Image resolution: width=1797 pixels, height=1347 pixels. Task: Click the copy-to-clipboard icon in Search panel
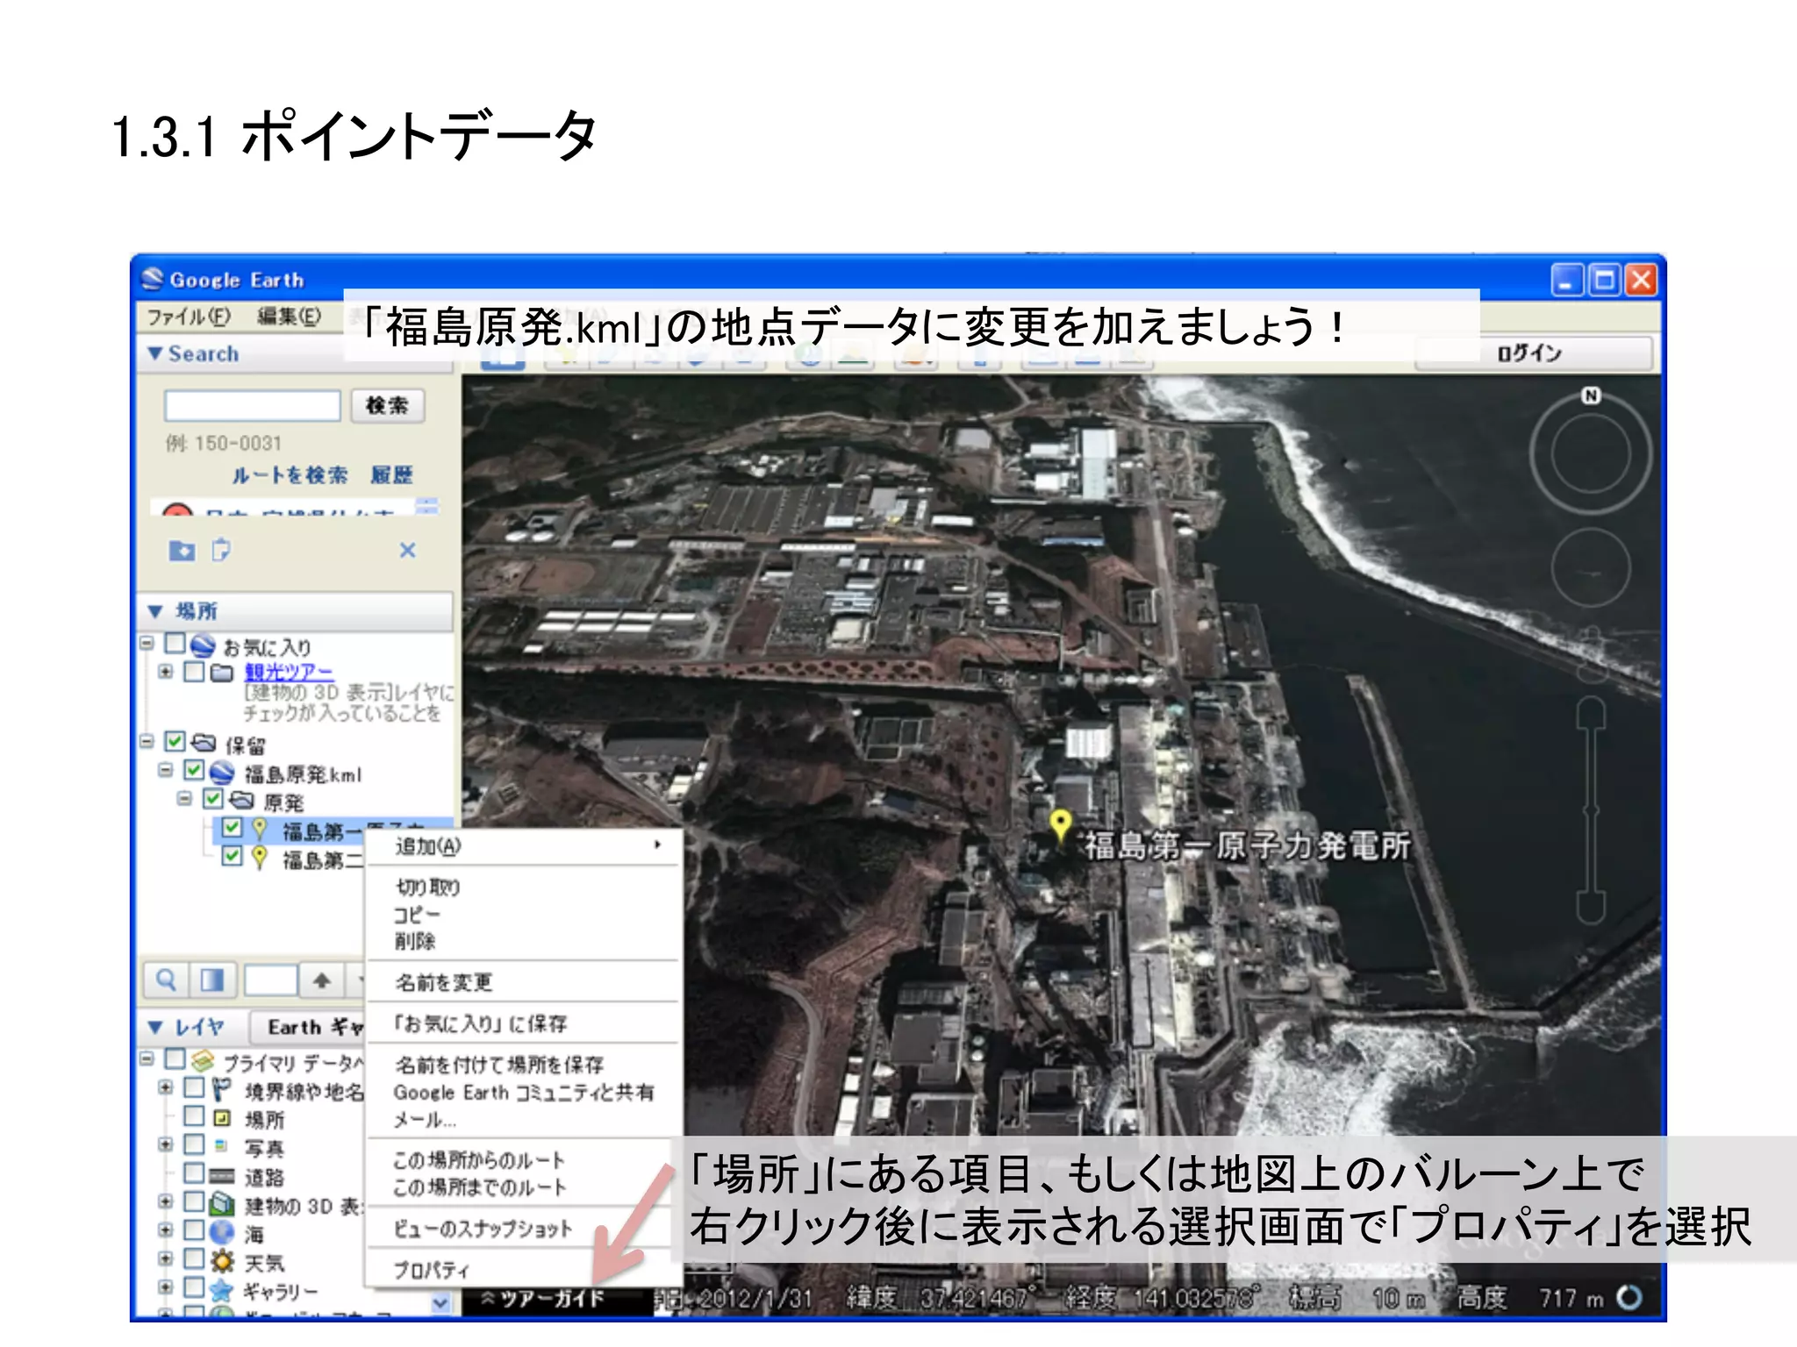pyautogui.click(x=221, y=550)
